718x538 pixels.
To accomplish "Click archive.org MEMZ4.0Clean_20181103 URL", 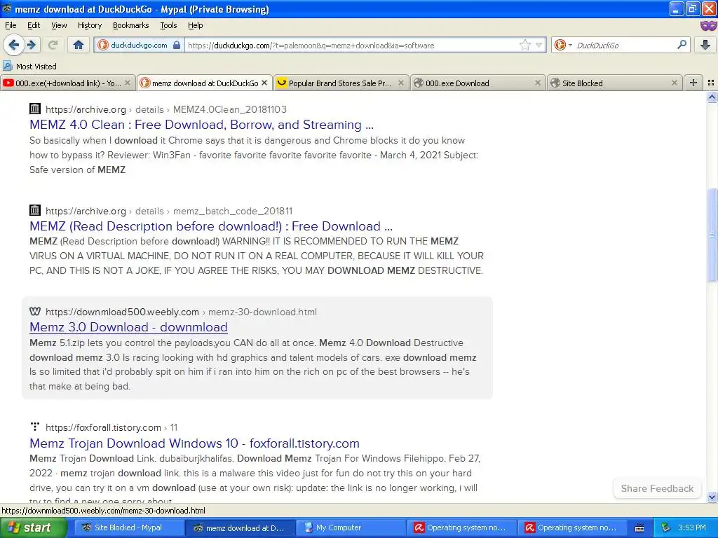I will 165,109.
